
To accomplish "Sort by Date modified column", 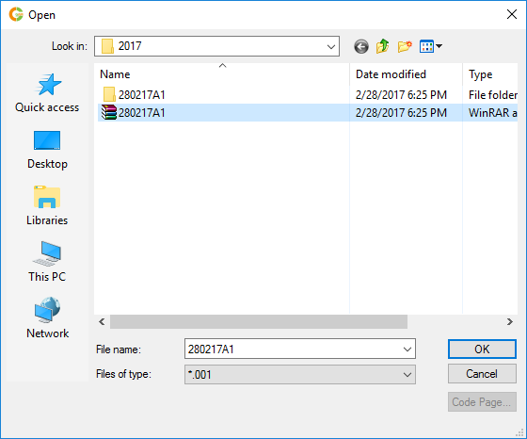I will [x=406, y=74].
